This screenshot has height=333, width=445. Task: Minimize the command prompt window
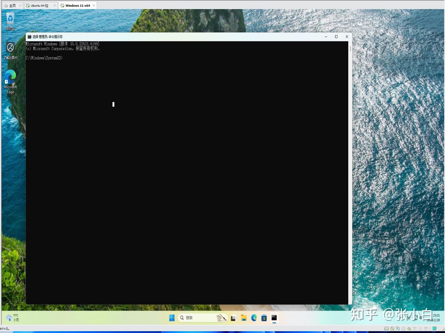click(x=326, y=37)
